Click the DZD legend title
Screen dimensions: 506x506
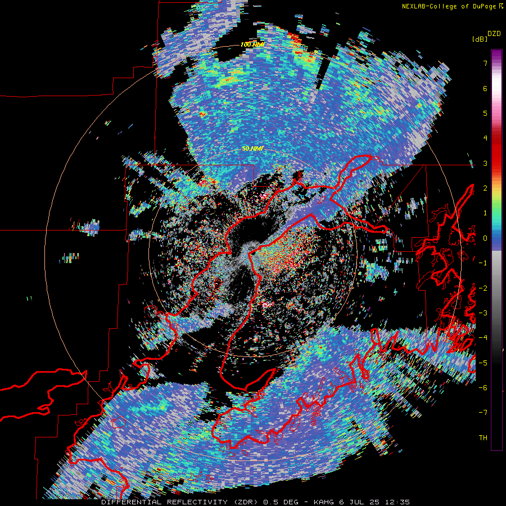[494, 33]
